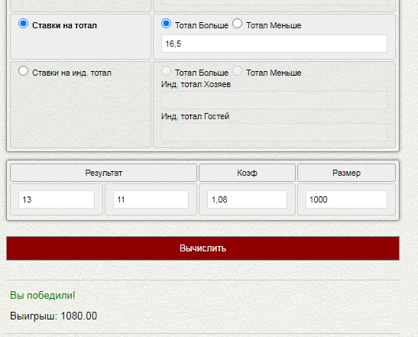Select the 'Ставки на инд. тотал' radio button

point(23,71)
